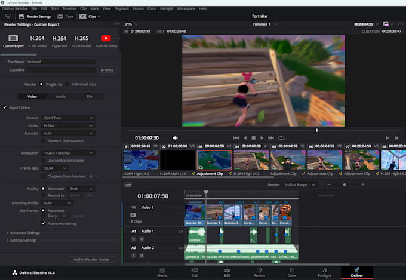Toggle Video 1 track enable icon
The image size is (406, 280).
[133, 215]
